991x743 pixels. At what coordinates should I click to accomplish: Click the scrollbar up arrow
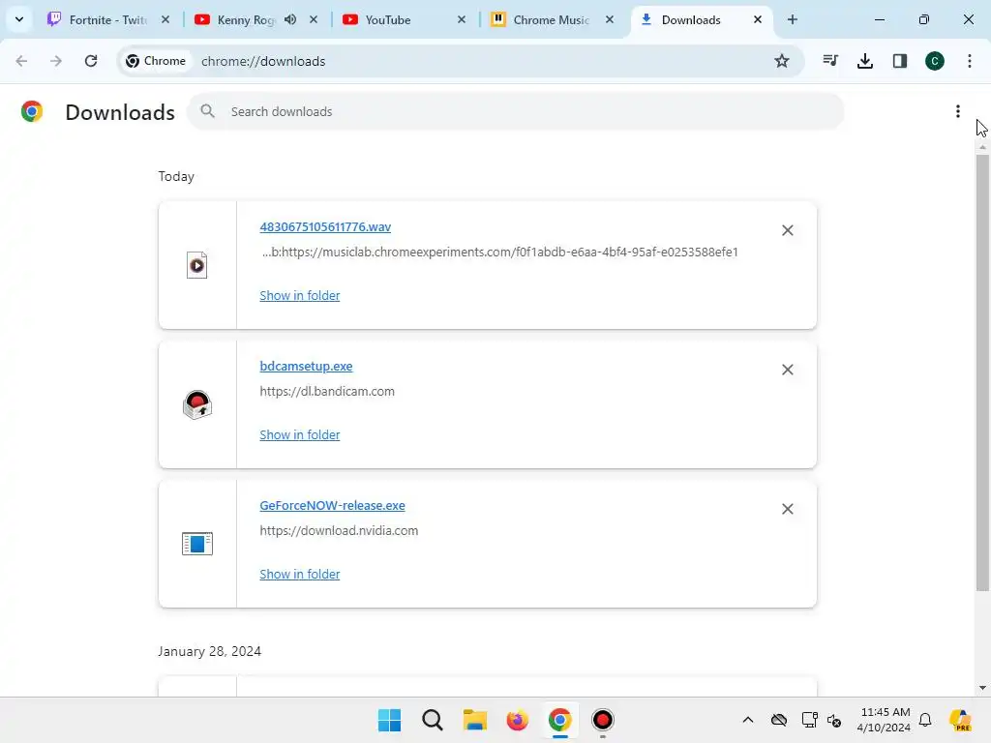(982, 147)
